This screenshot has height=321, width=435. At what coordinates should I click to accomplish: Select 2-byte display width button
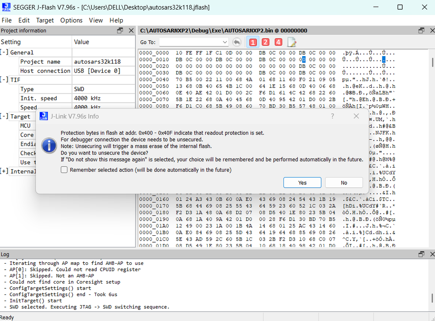[266, 42]
